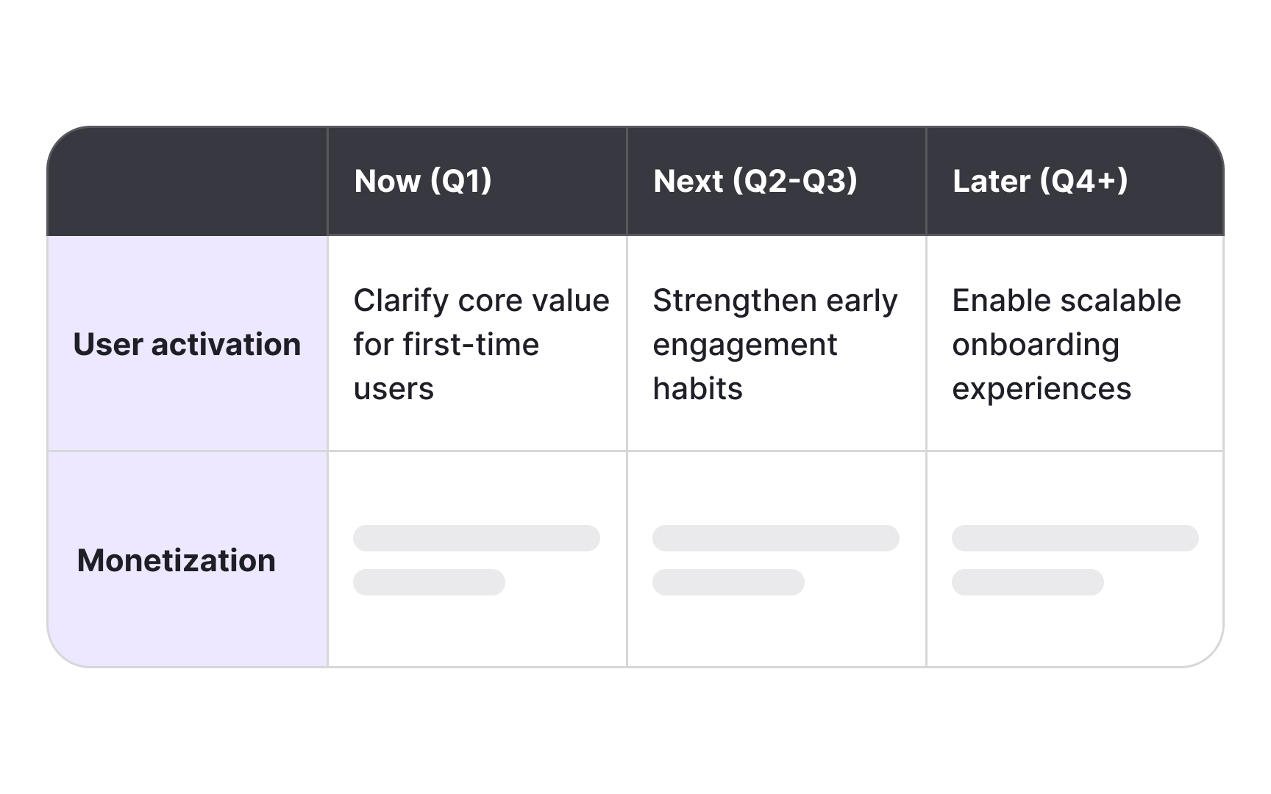Click the "Later (Q4+)" column header

(x=1040, y=181)
